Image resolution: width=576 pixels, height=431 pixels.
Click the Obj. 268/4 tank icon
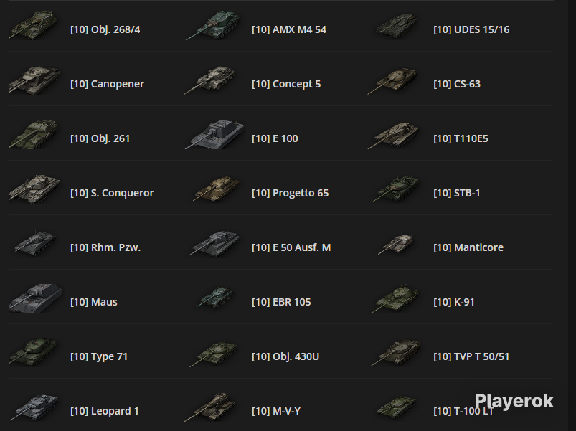[x=34, y=25]
